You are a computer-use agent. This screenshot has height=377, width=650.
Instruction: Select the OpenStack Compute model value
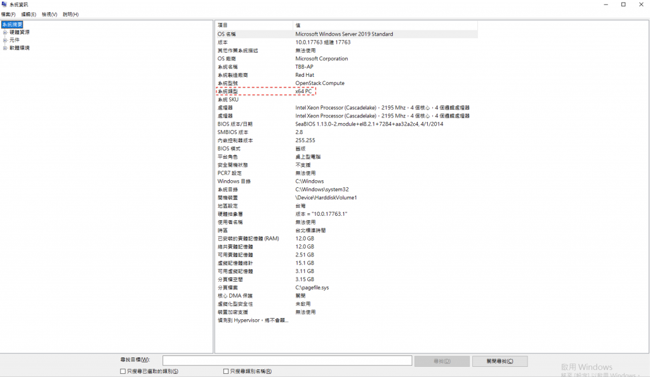(x=320, y=83)
